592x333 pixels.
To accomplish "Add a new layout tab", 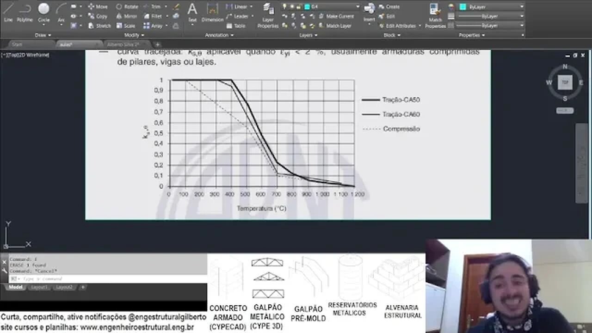I will 83,287.
